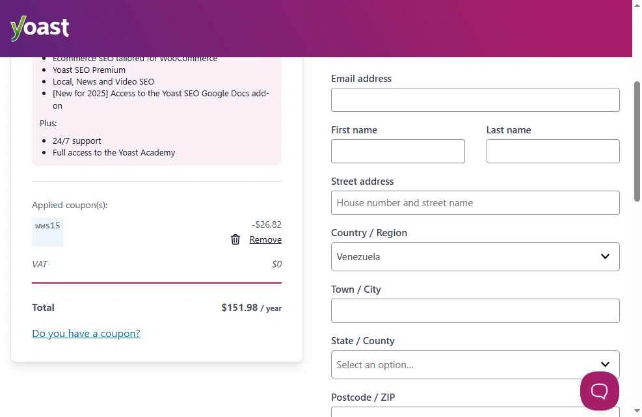The width and height of the screenshot is (642, 417).
Task: Click 'Full access to the Yoast Academy'
Action: coord(114,152)
